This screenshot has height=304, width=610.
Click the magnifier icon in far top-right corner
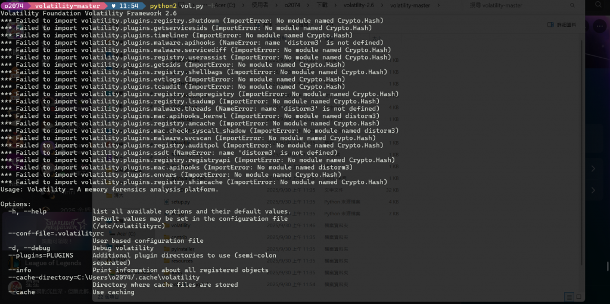(599, 5)
